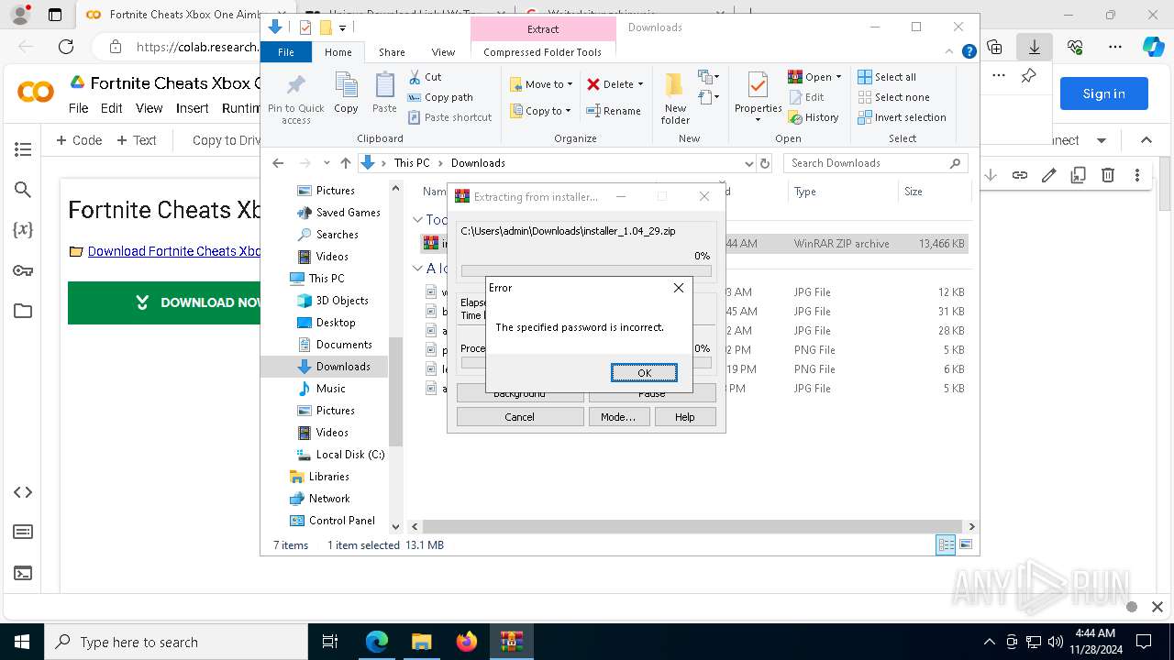Open Compressed Folder Tools tab
The height and width of the screenshot is (660, 1174).
543,52
